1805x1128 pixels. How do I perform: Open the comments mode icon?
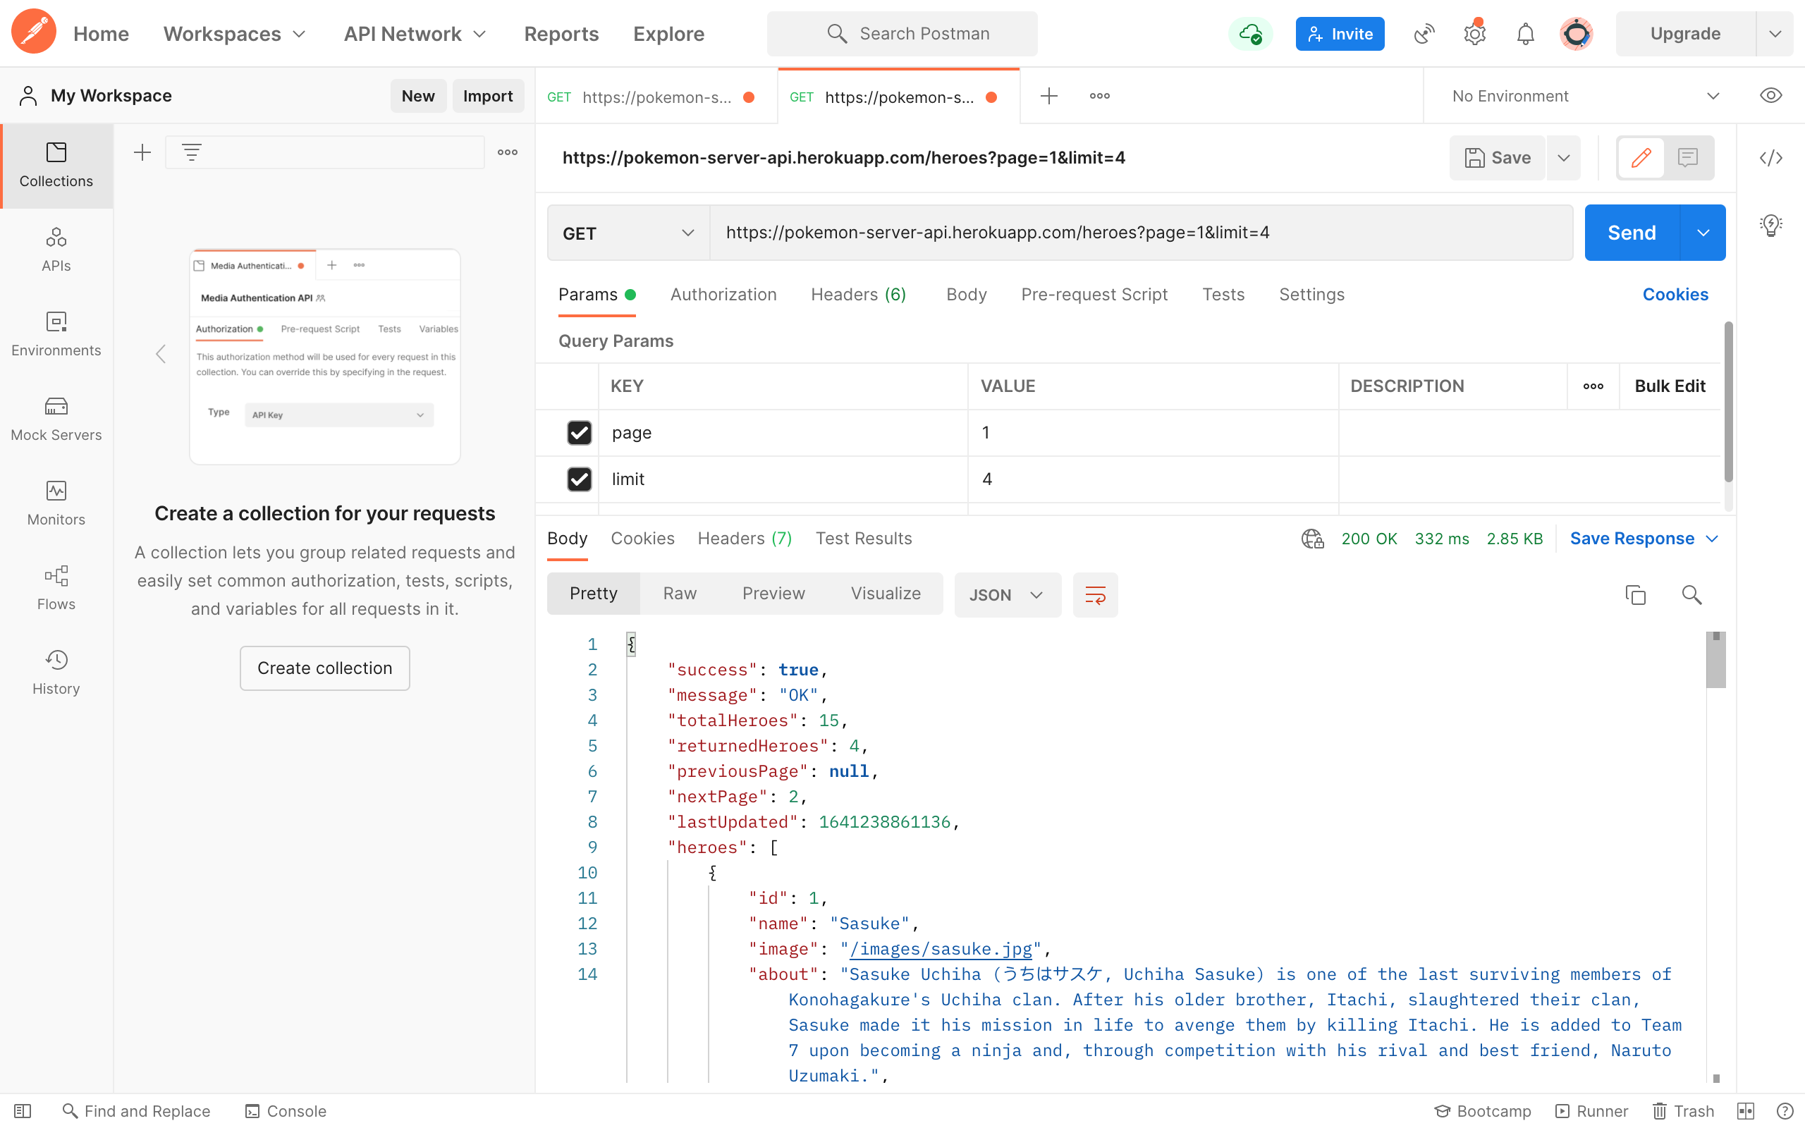(x=1688, y=157)
